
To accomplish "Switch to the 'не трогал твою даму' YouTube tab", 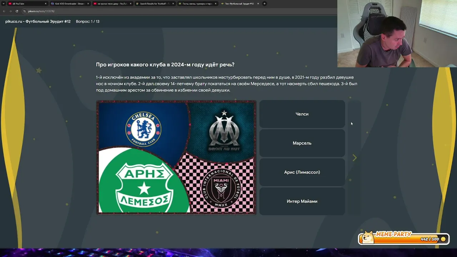I will point(112,4).
